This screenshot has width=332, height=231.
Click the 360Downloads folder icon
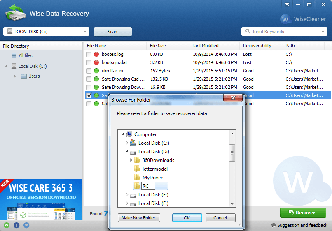[137, 160]
